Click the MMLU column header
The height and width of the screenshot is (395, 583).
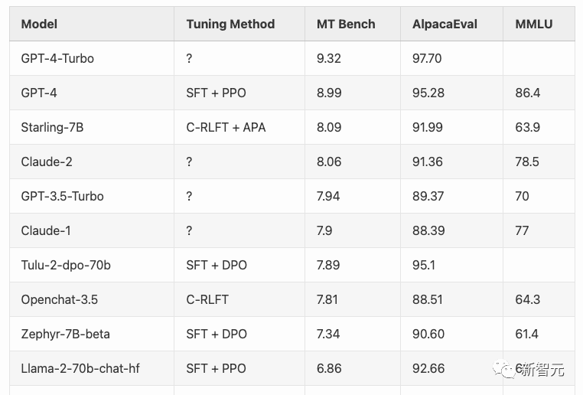533,24
